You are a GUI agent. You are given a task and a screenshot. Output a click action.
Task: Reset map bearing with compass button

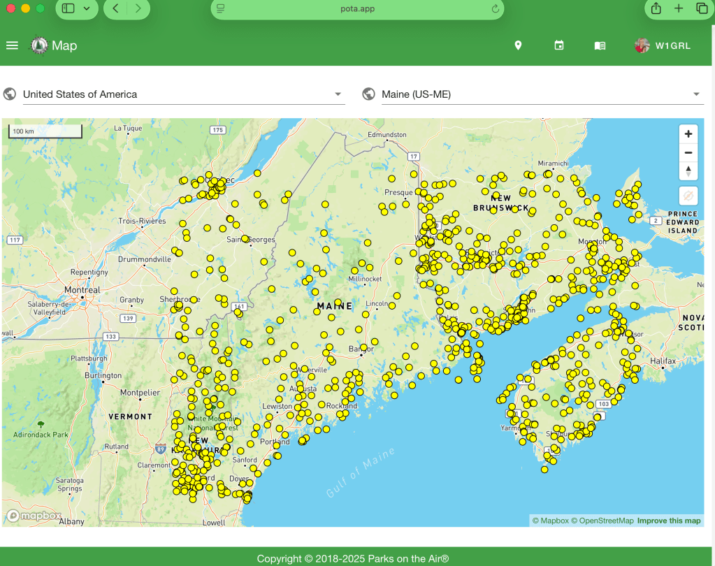688,171
